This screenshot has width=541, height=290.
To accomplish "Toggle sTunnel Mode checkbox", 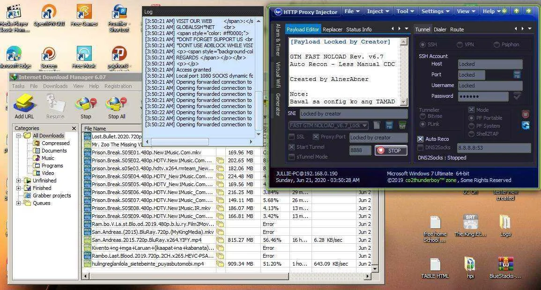I will click(292, 157).
